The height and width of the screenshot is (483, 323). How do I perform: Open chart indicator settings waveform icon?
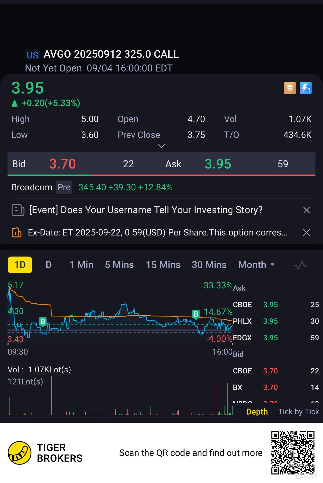click(x=300, y=265)
